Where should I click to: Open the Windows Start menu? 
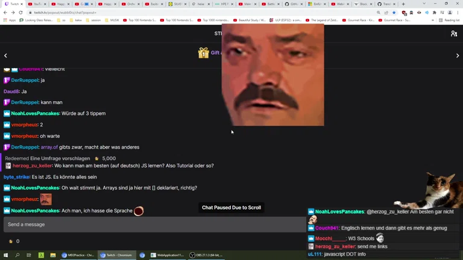tap(5, 255)
